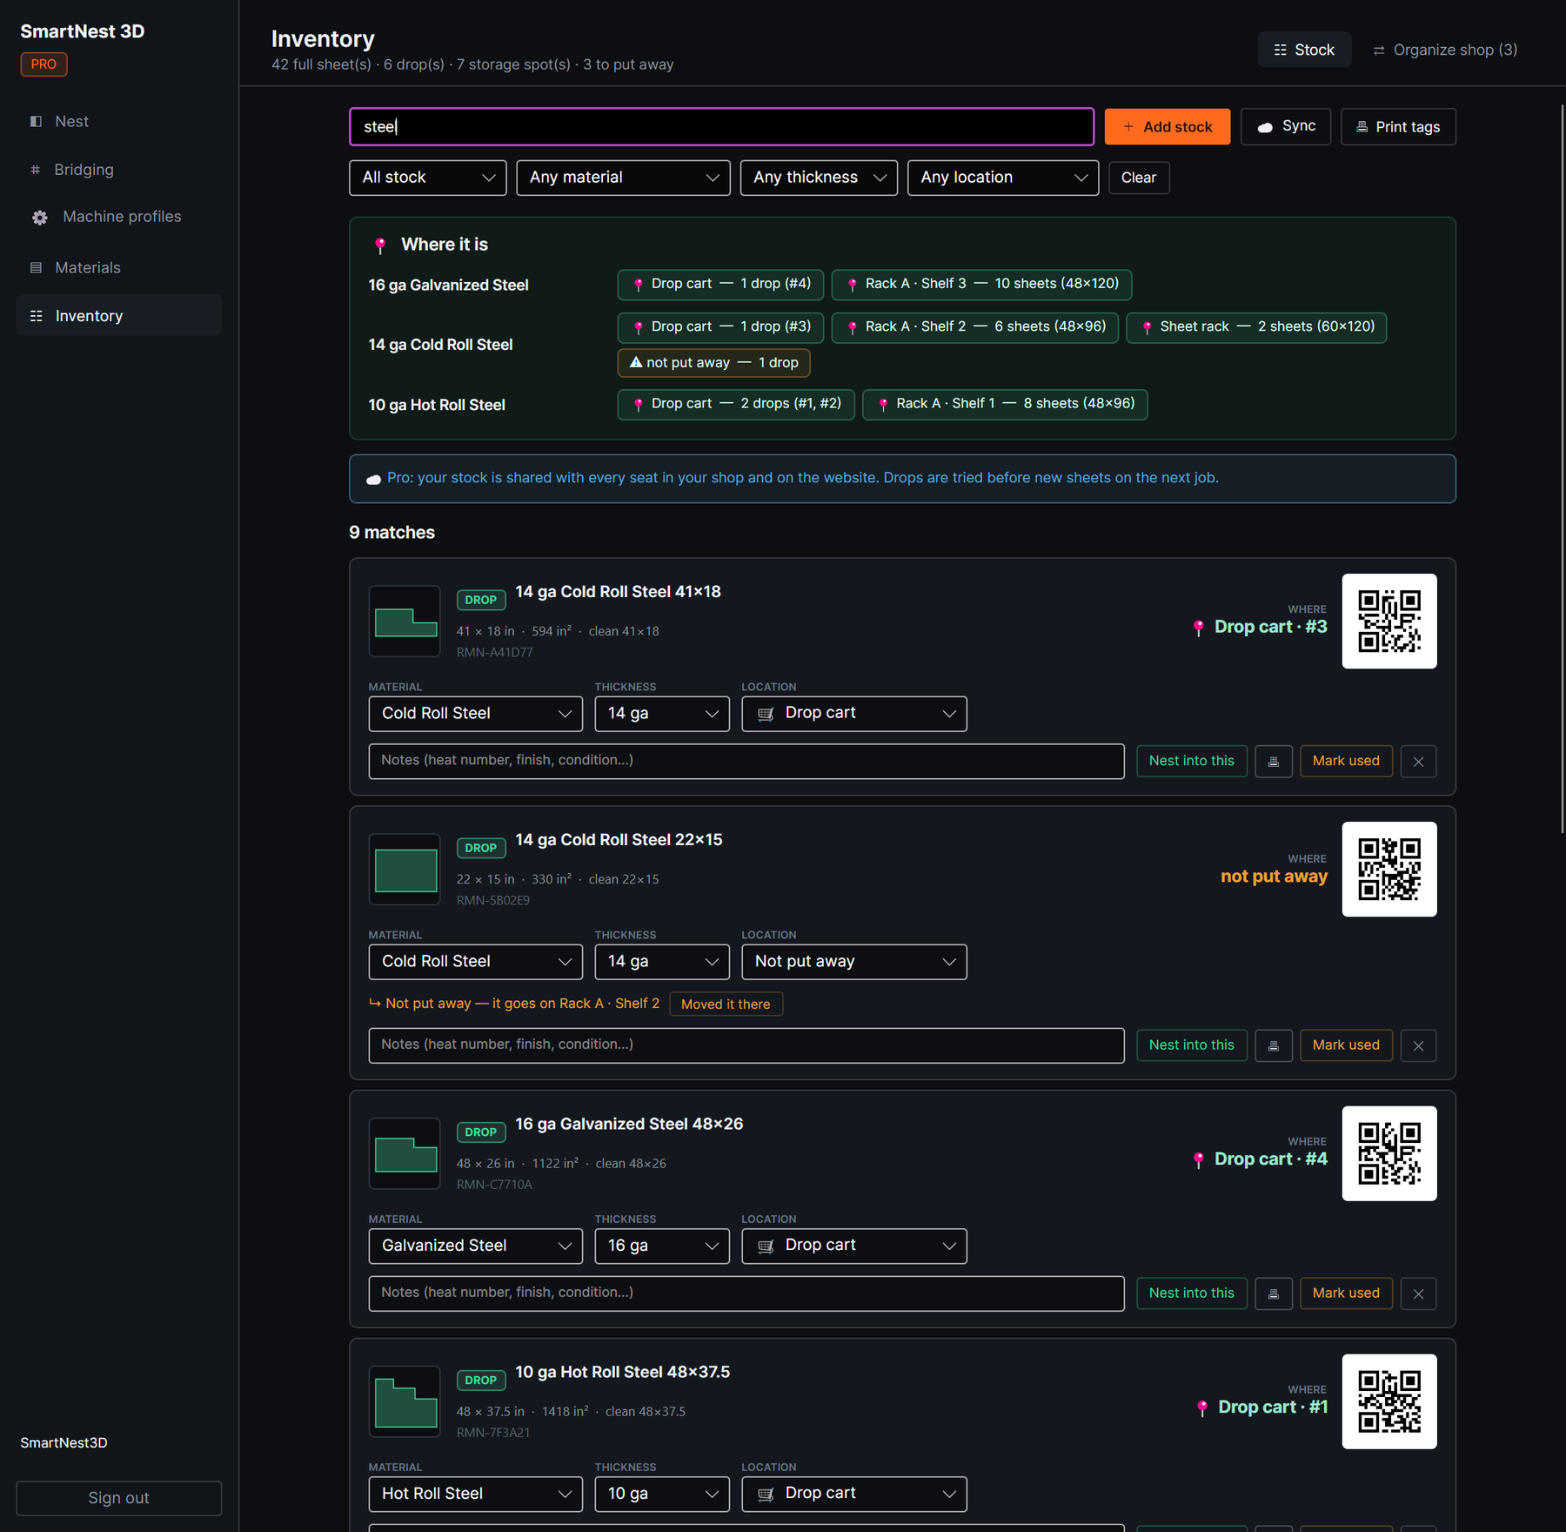
Task: Open Machine profiles from the sidebar
Action: pos(119,217)
